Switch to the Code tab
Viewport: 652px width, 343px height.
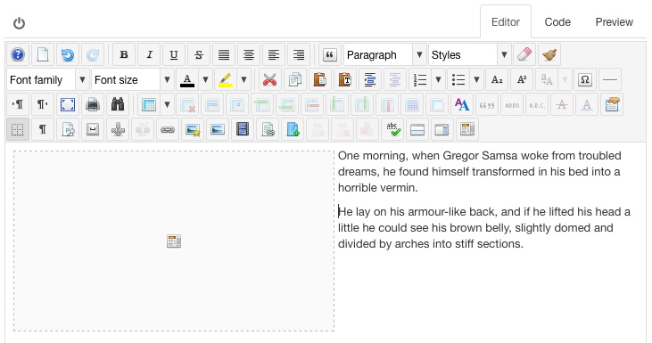click(557, 22)
